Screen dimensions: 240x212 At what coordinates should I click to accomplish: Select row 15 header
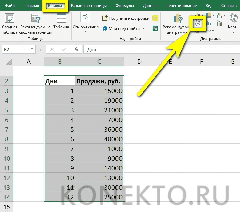click(7, 207)
